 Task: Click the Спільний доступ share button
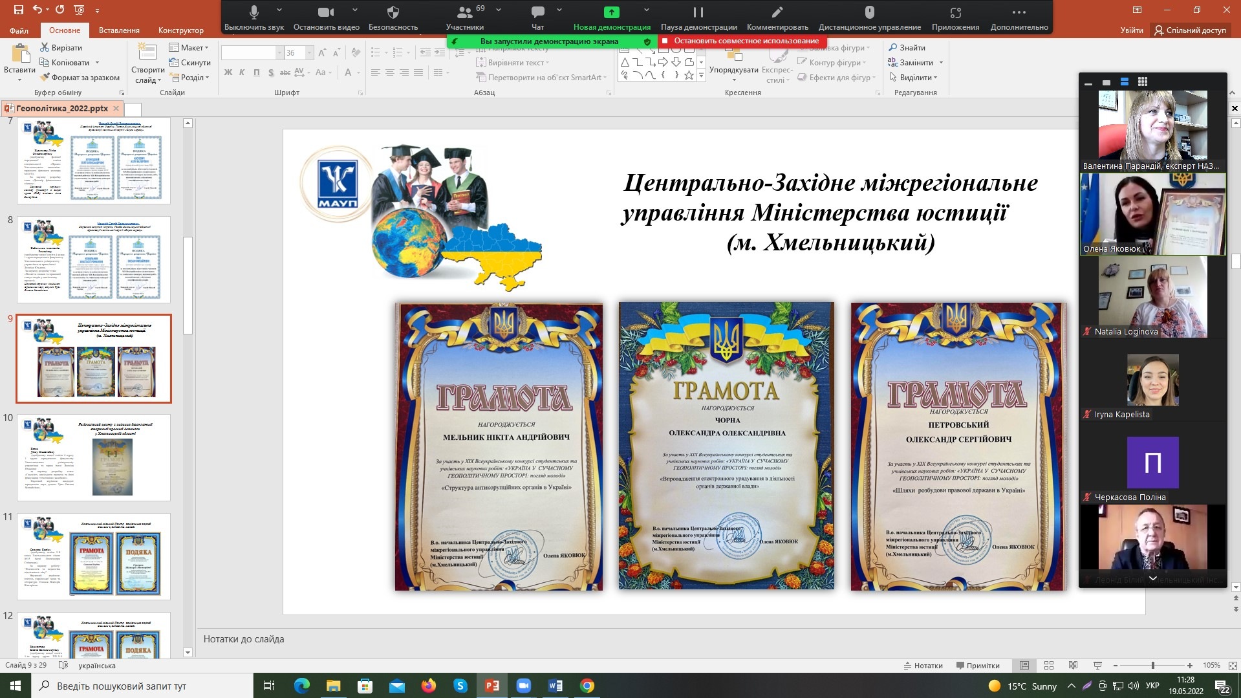(1190, 30)
